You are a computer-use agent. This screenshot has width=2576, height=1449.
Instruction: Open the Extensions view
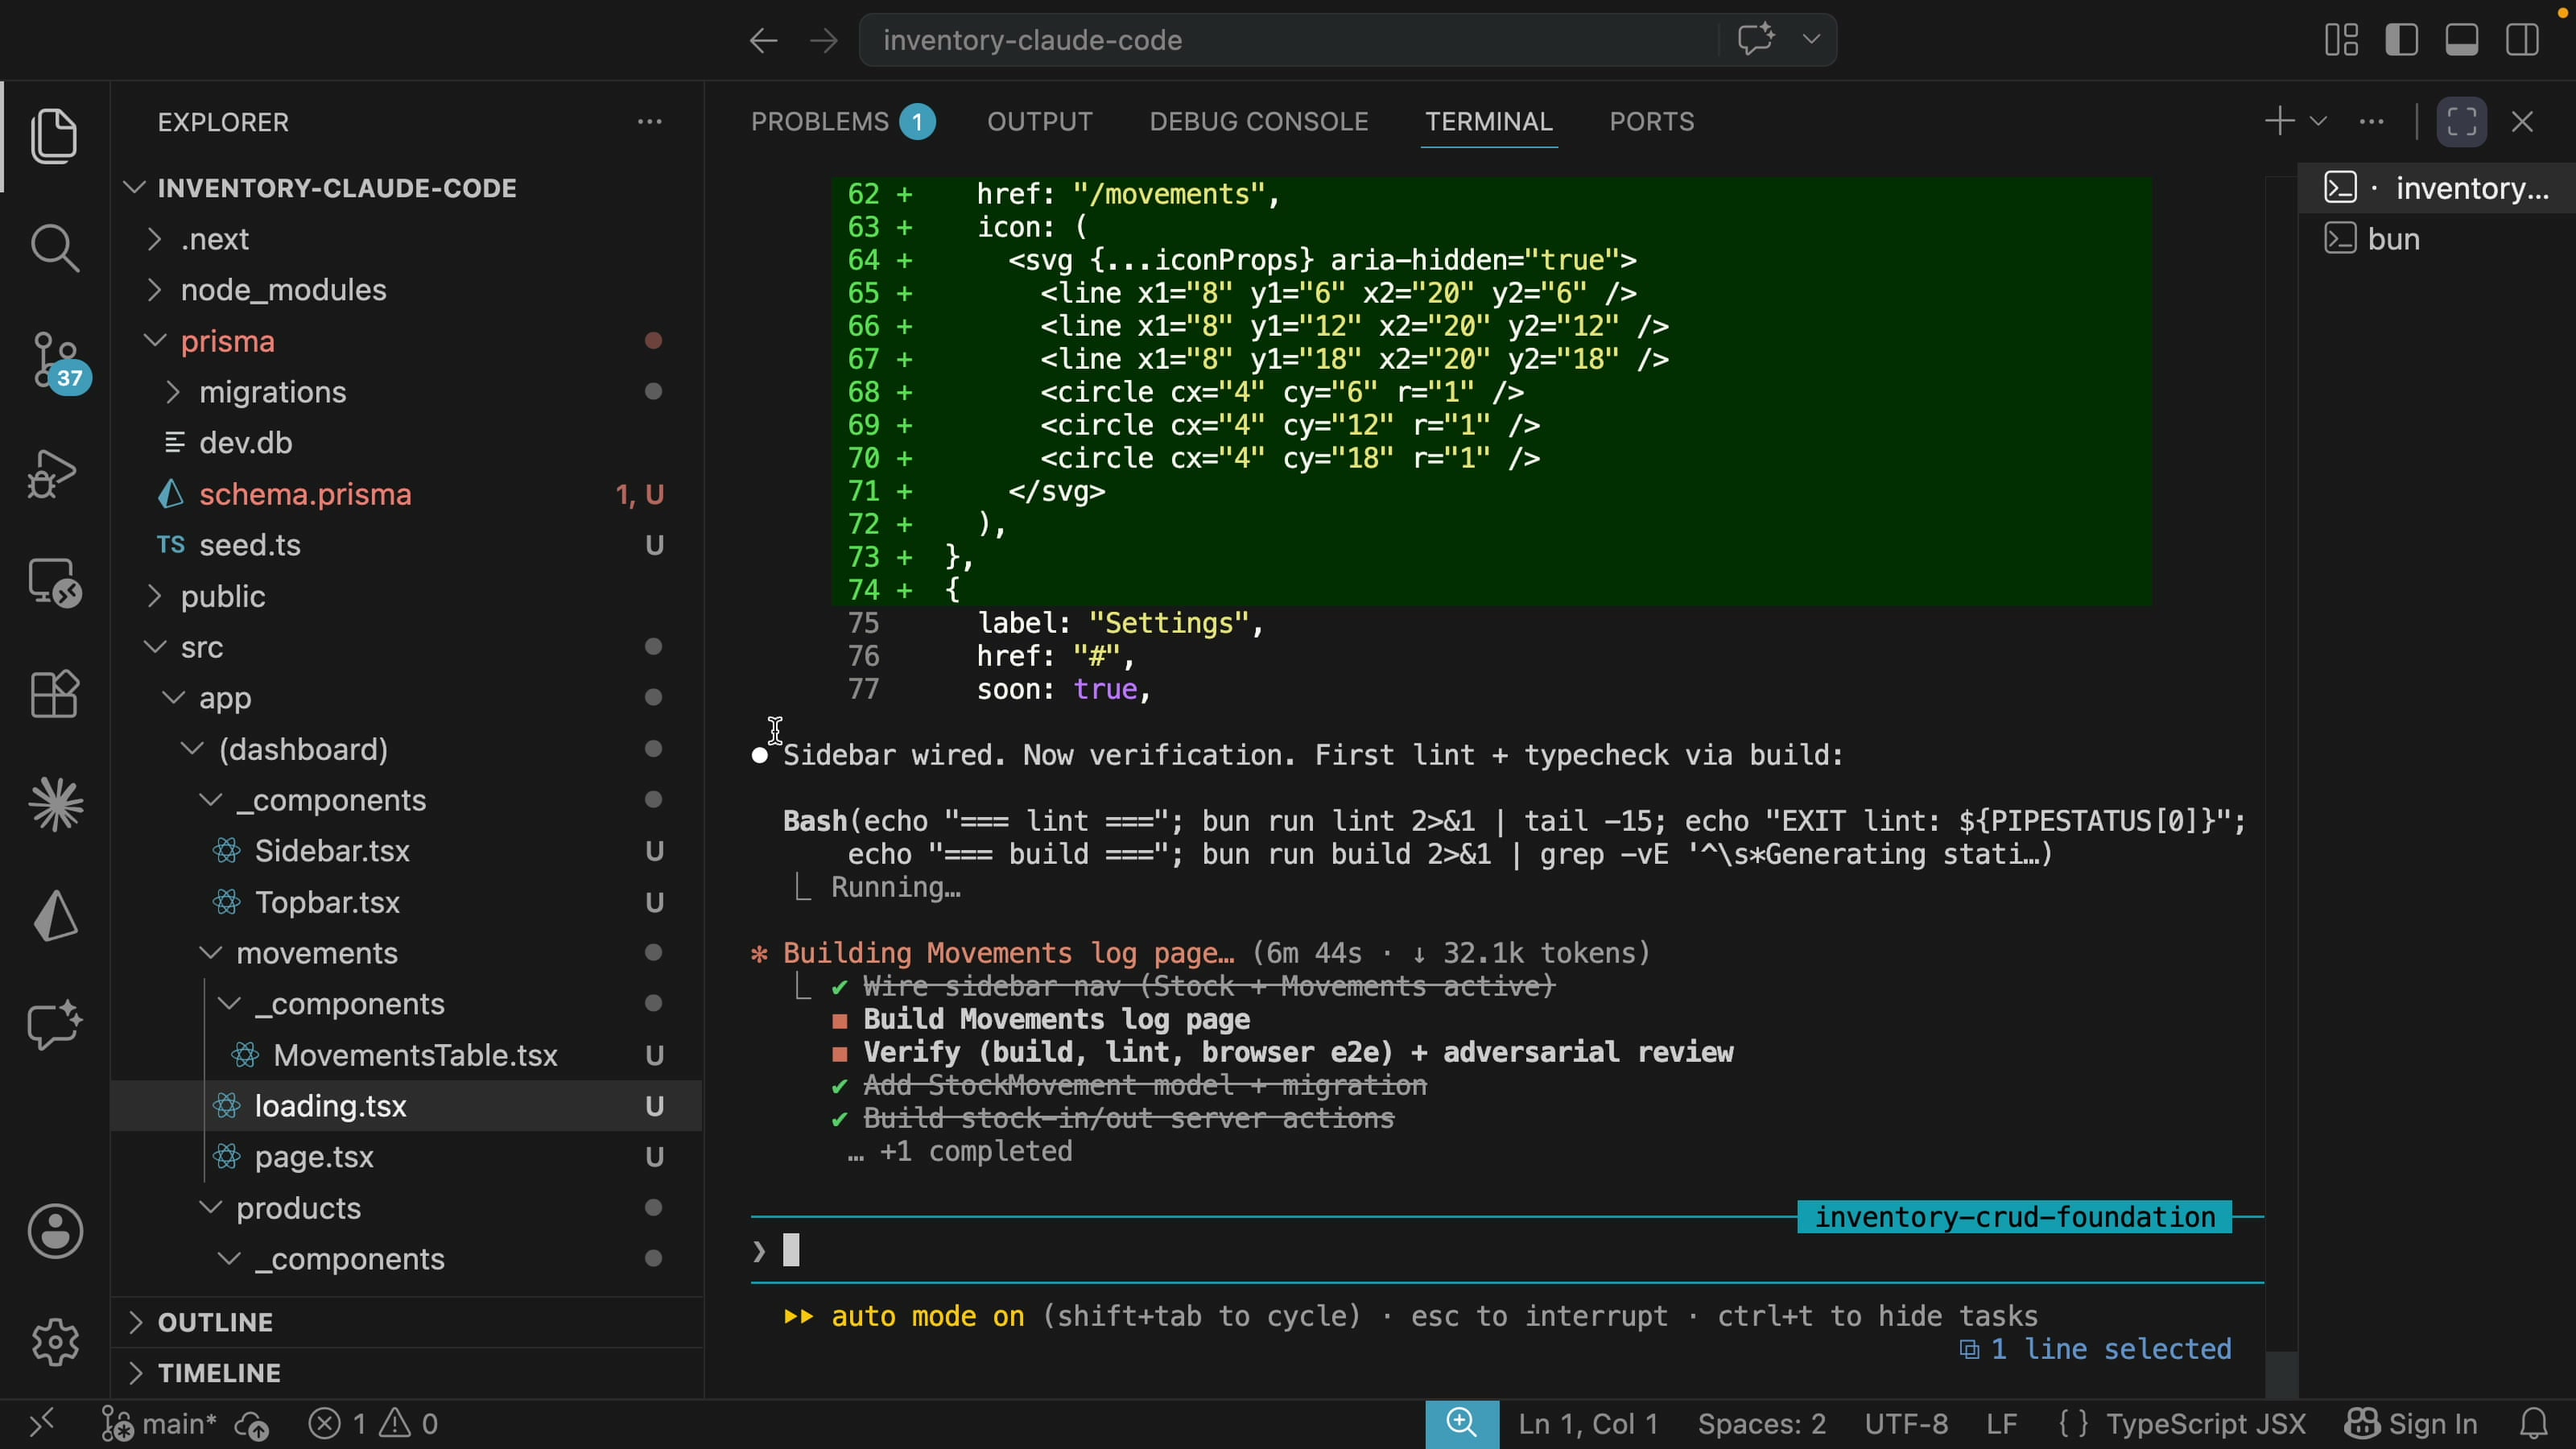click(54, 694)
